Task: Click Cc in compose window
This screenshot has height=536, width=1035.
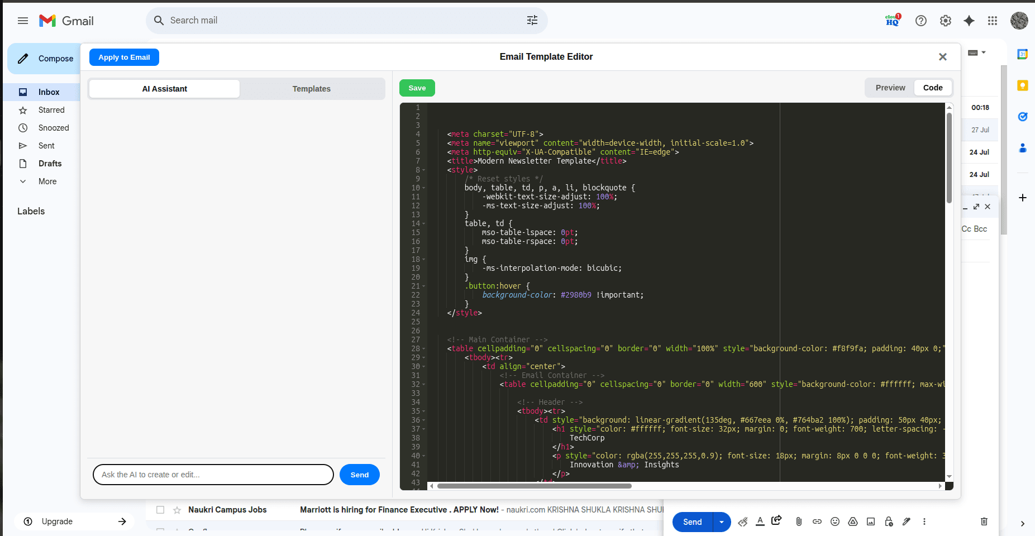Action: tap(966, 229)
